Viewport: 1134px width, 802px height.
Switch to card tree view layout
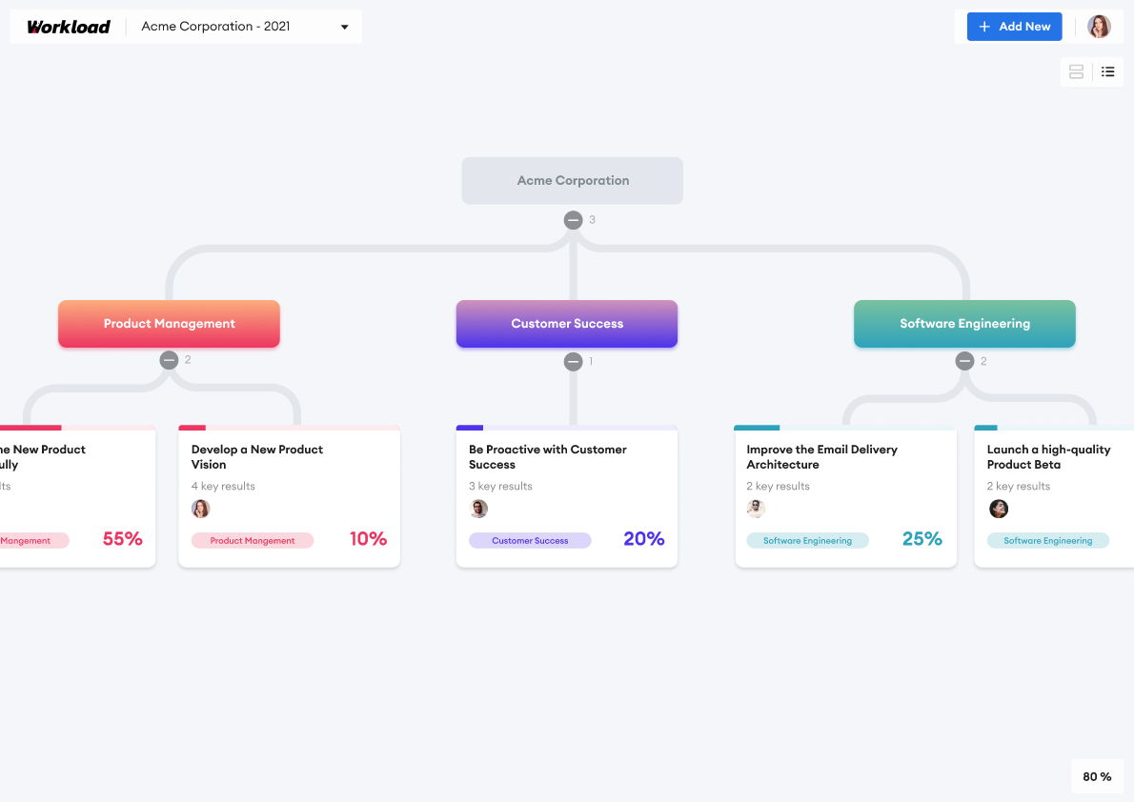click(1076, 71)
